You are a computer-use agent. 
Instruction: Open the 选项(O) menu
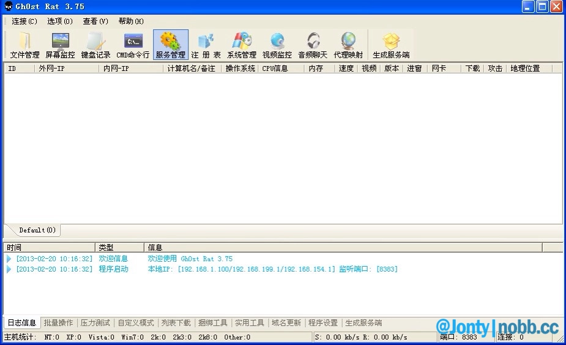[x=60, y=21]
